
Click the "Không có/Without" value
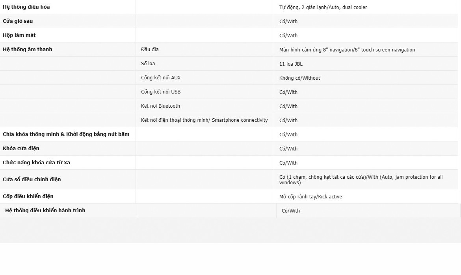tap(299, 78)
